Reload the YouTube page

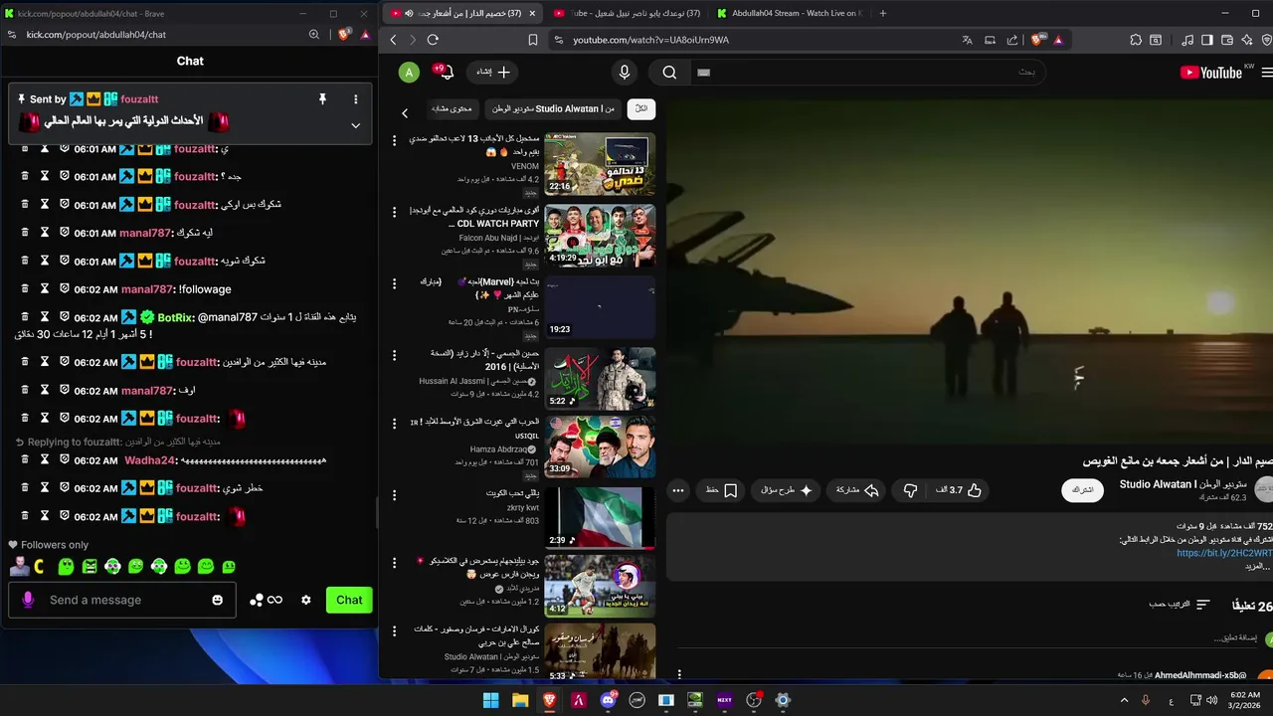[x=433, y=40]
